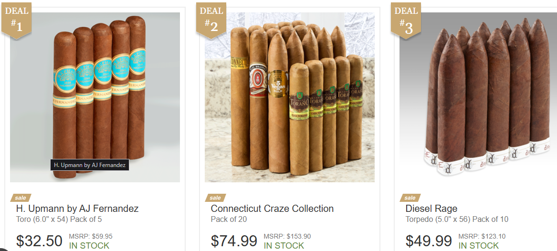Click the Toro (6.0" x 54) Pack of 5 text
Screen dimensions: 557x251
tap(59, 220)
